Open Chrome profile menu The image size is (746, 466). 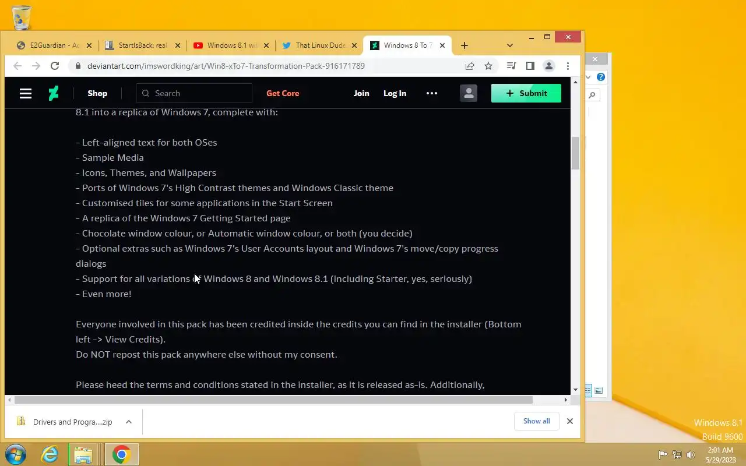point(549,66)
